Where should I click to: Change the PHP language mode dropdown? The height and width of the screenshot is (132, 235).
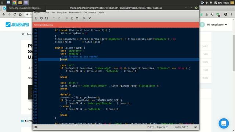click(x=151, y=127)
